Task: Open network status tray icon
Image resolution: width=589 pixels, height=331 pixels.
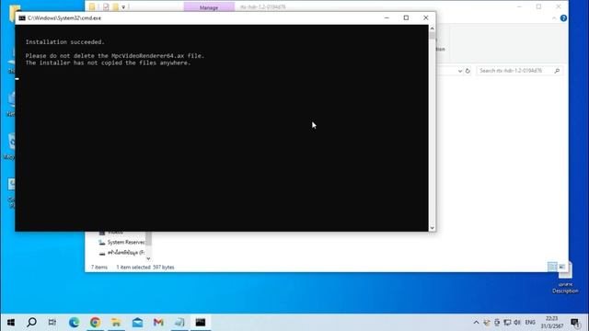Action: coord(507,323)
